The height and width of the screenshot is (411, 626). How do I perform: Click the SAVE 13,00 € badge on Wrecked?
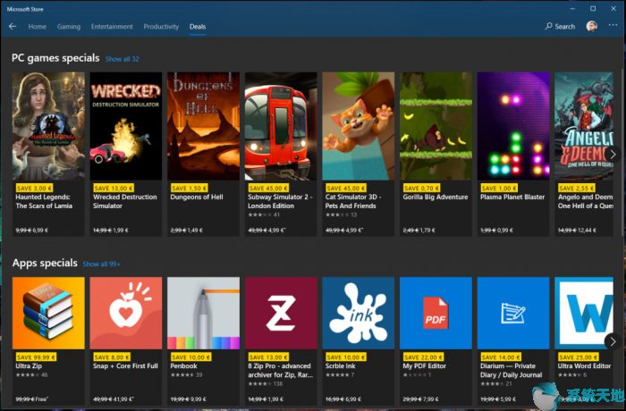tap(114, 188)
